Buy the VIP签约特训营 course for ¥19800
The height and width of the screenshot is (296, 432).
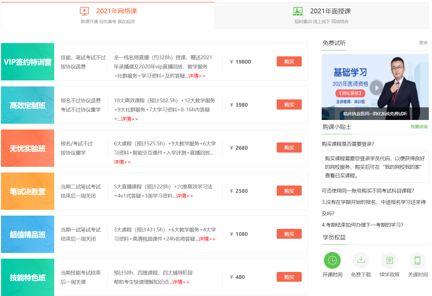(289, 61)
